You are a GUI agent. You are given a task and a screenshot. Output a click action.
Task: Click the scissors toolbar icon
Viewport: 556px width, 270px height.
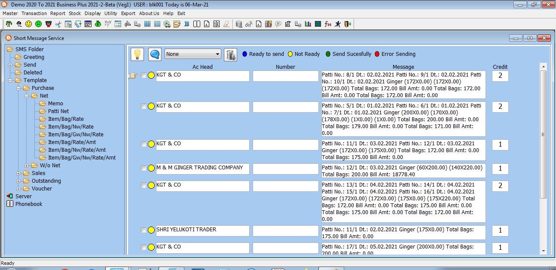[58, 24]
